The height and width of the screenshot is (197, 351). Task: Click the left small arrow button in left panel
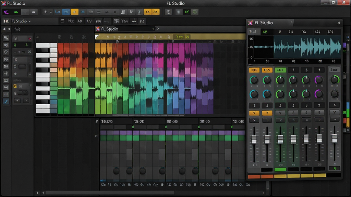[17, 101]
